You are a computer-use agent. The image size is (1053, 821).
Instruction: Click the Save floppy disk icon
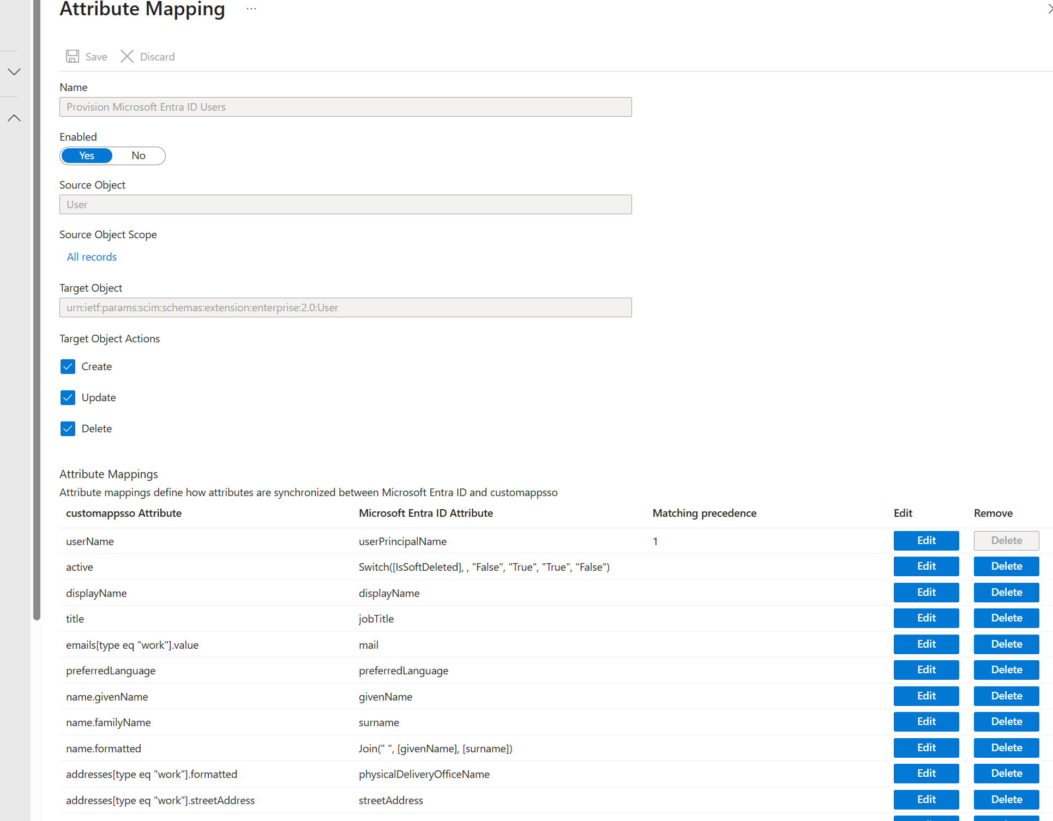[73, 56]
